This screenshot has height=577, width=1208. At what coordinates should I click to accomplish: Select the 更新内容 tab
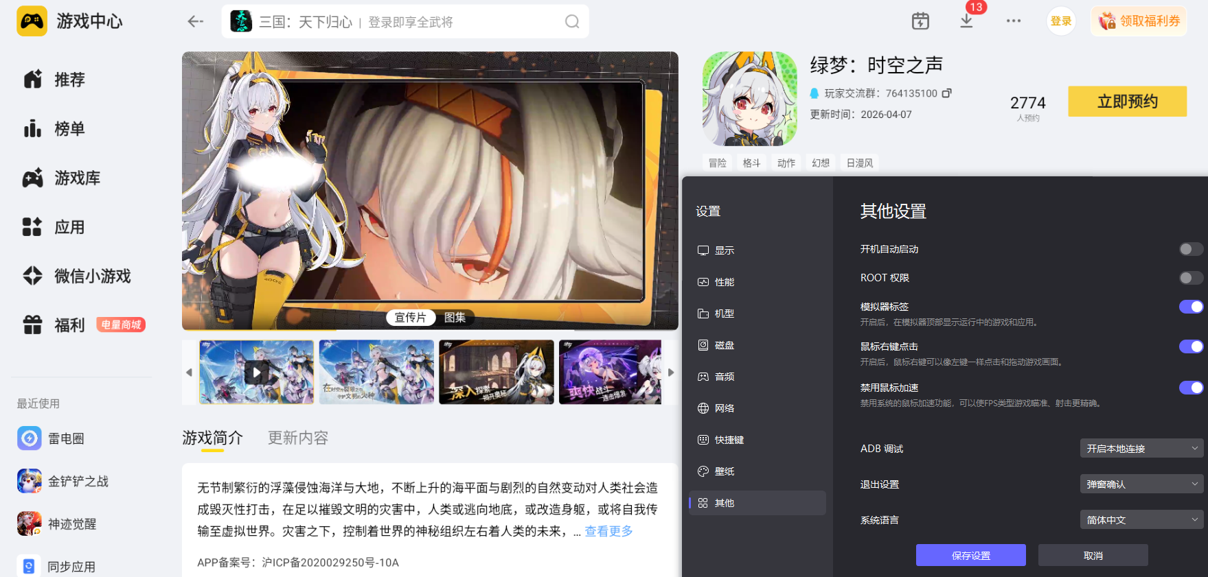pyautogui.click(x=298, y=438)
